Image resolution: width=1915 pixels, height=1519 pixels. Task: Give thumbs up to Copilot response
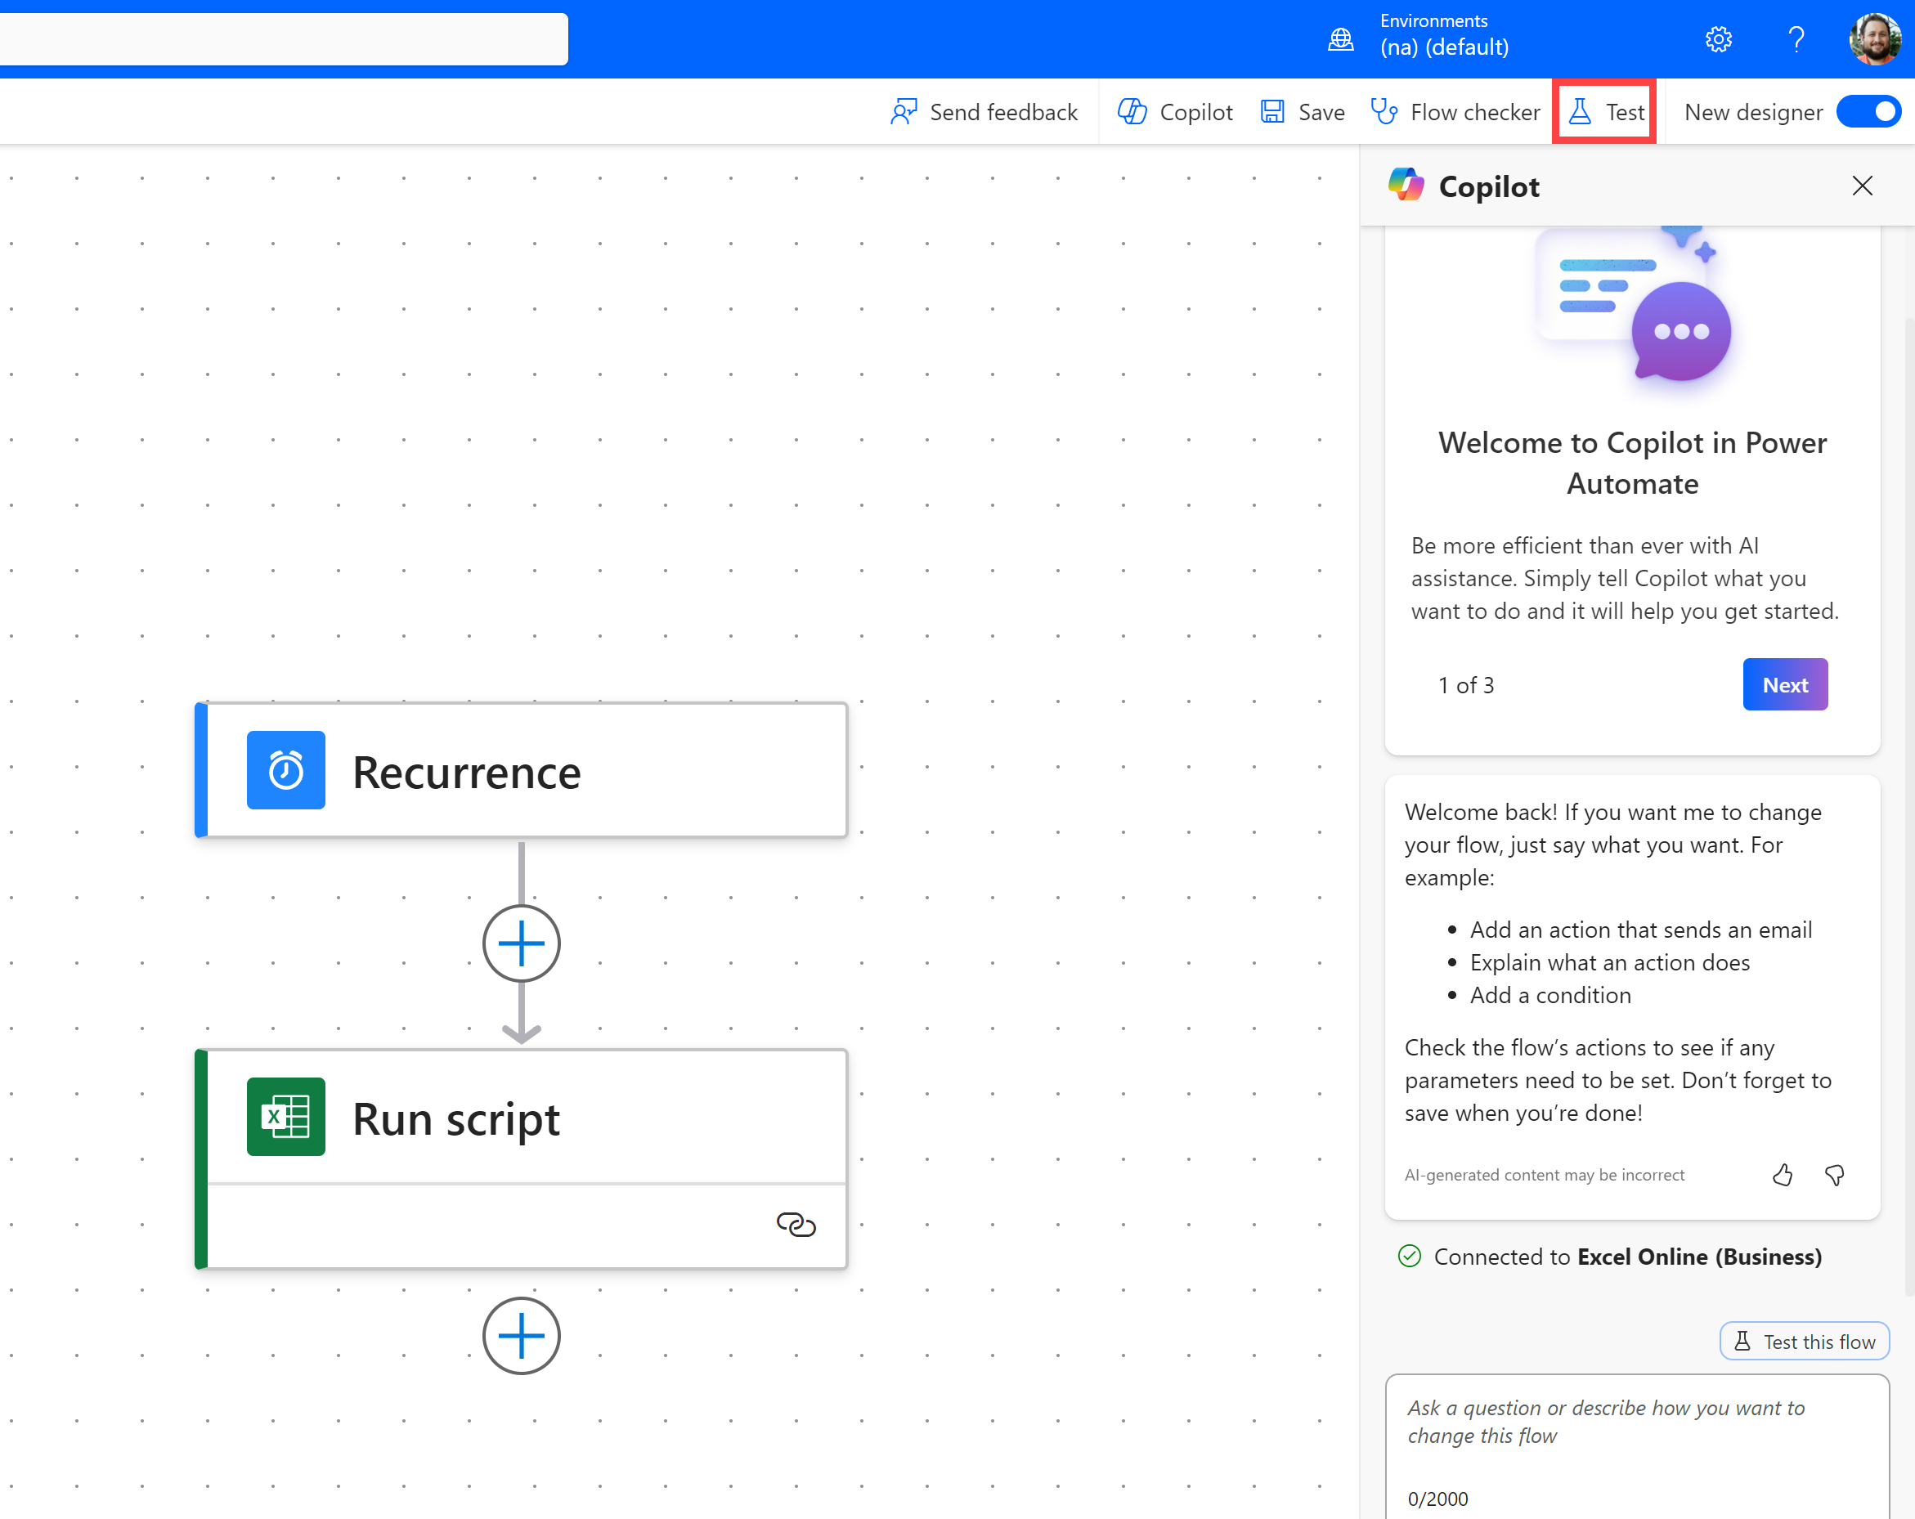[1782, 1174]
